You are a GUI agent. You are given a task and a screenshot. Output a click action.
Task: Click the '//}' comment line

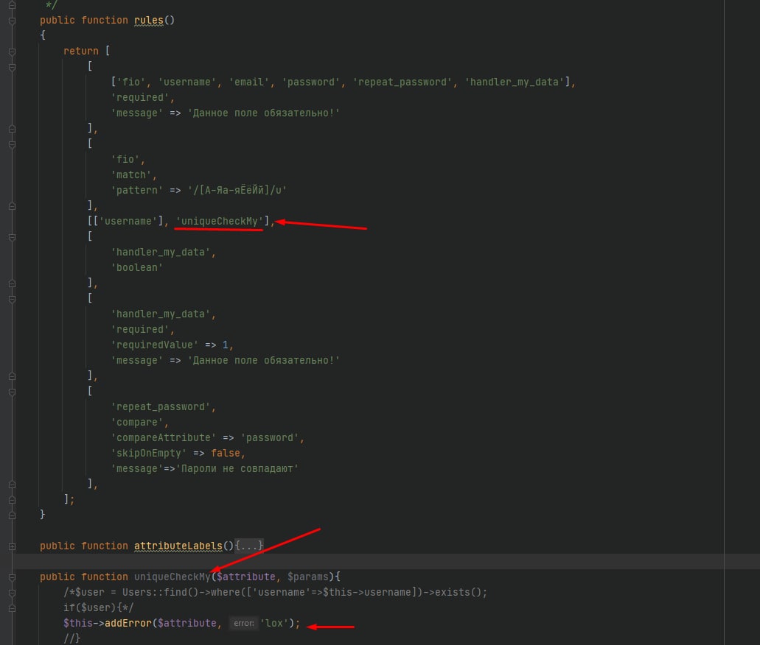[x=72, y=638]
